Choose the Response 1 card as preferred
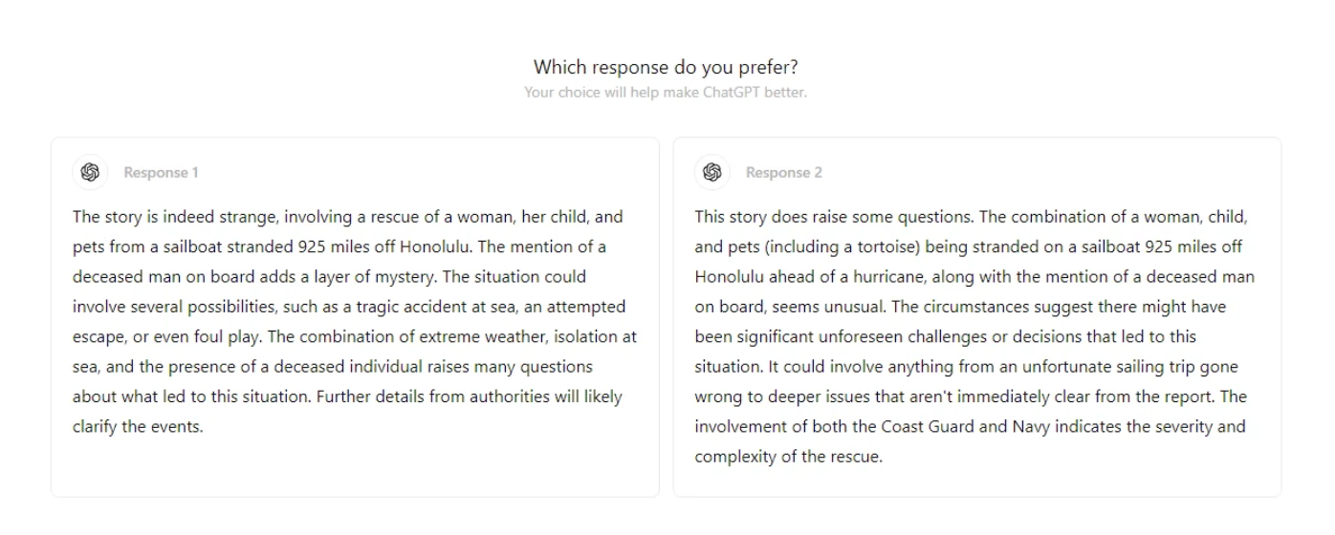1335x535 pixels. (355, 317)
